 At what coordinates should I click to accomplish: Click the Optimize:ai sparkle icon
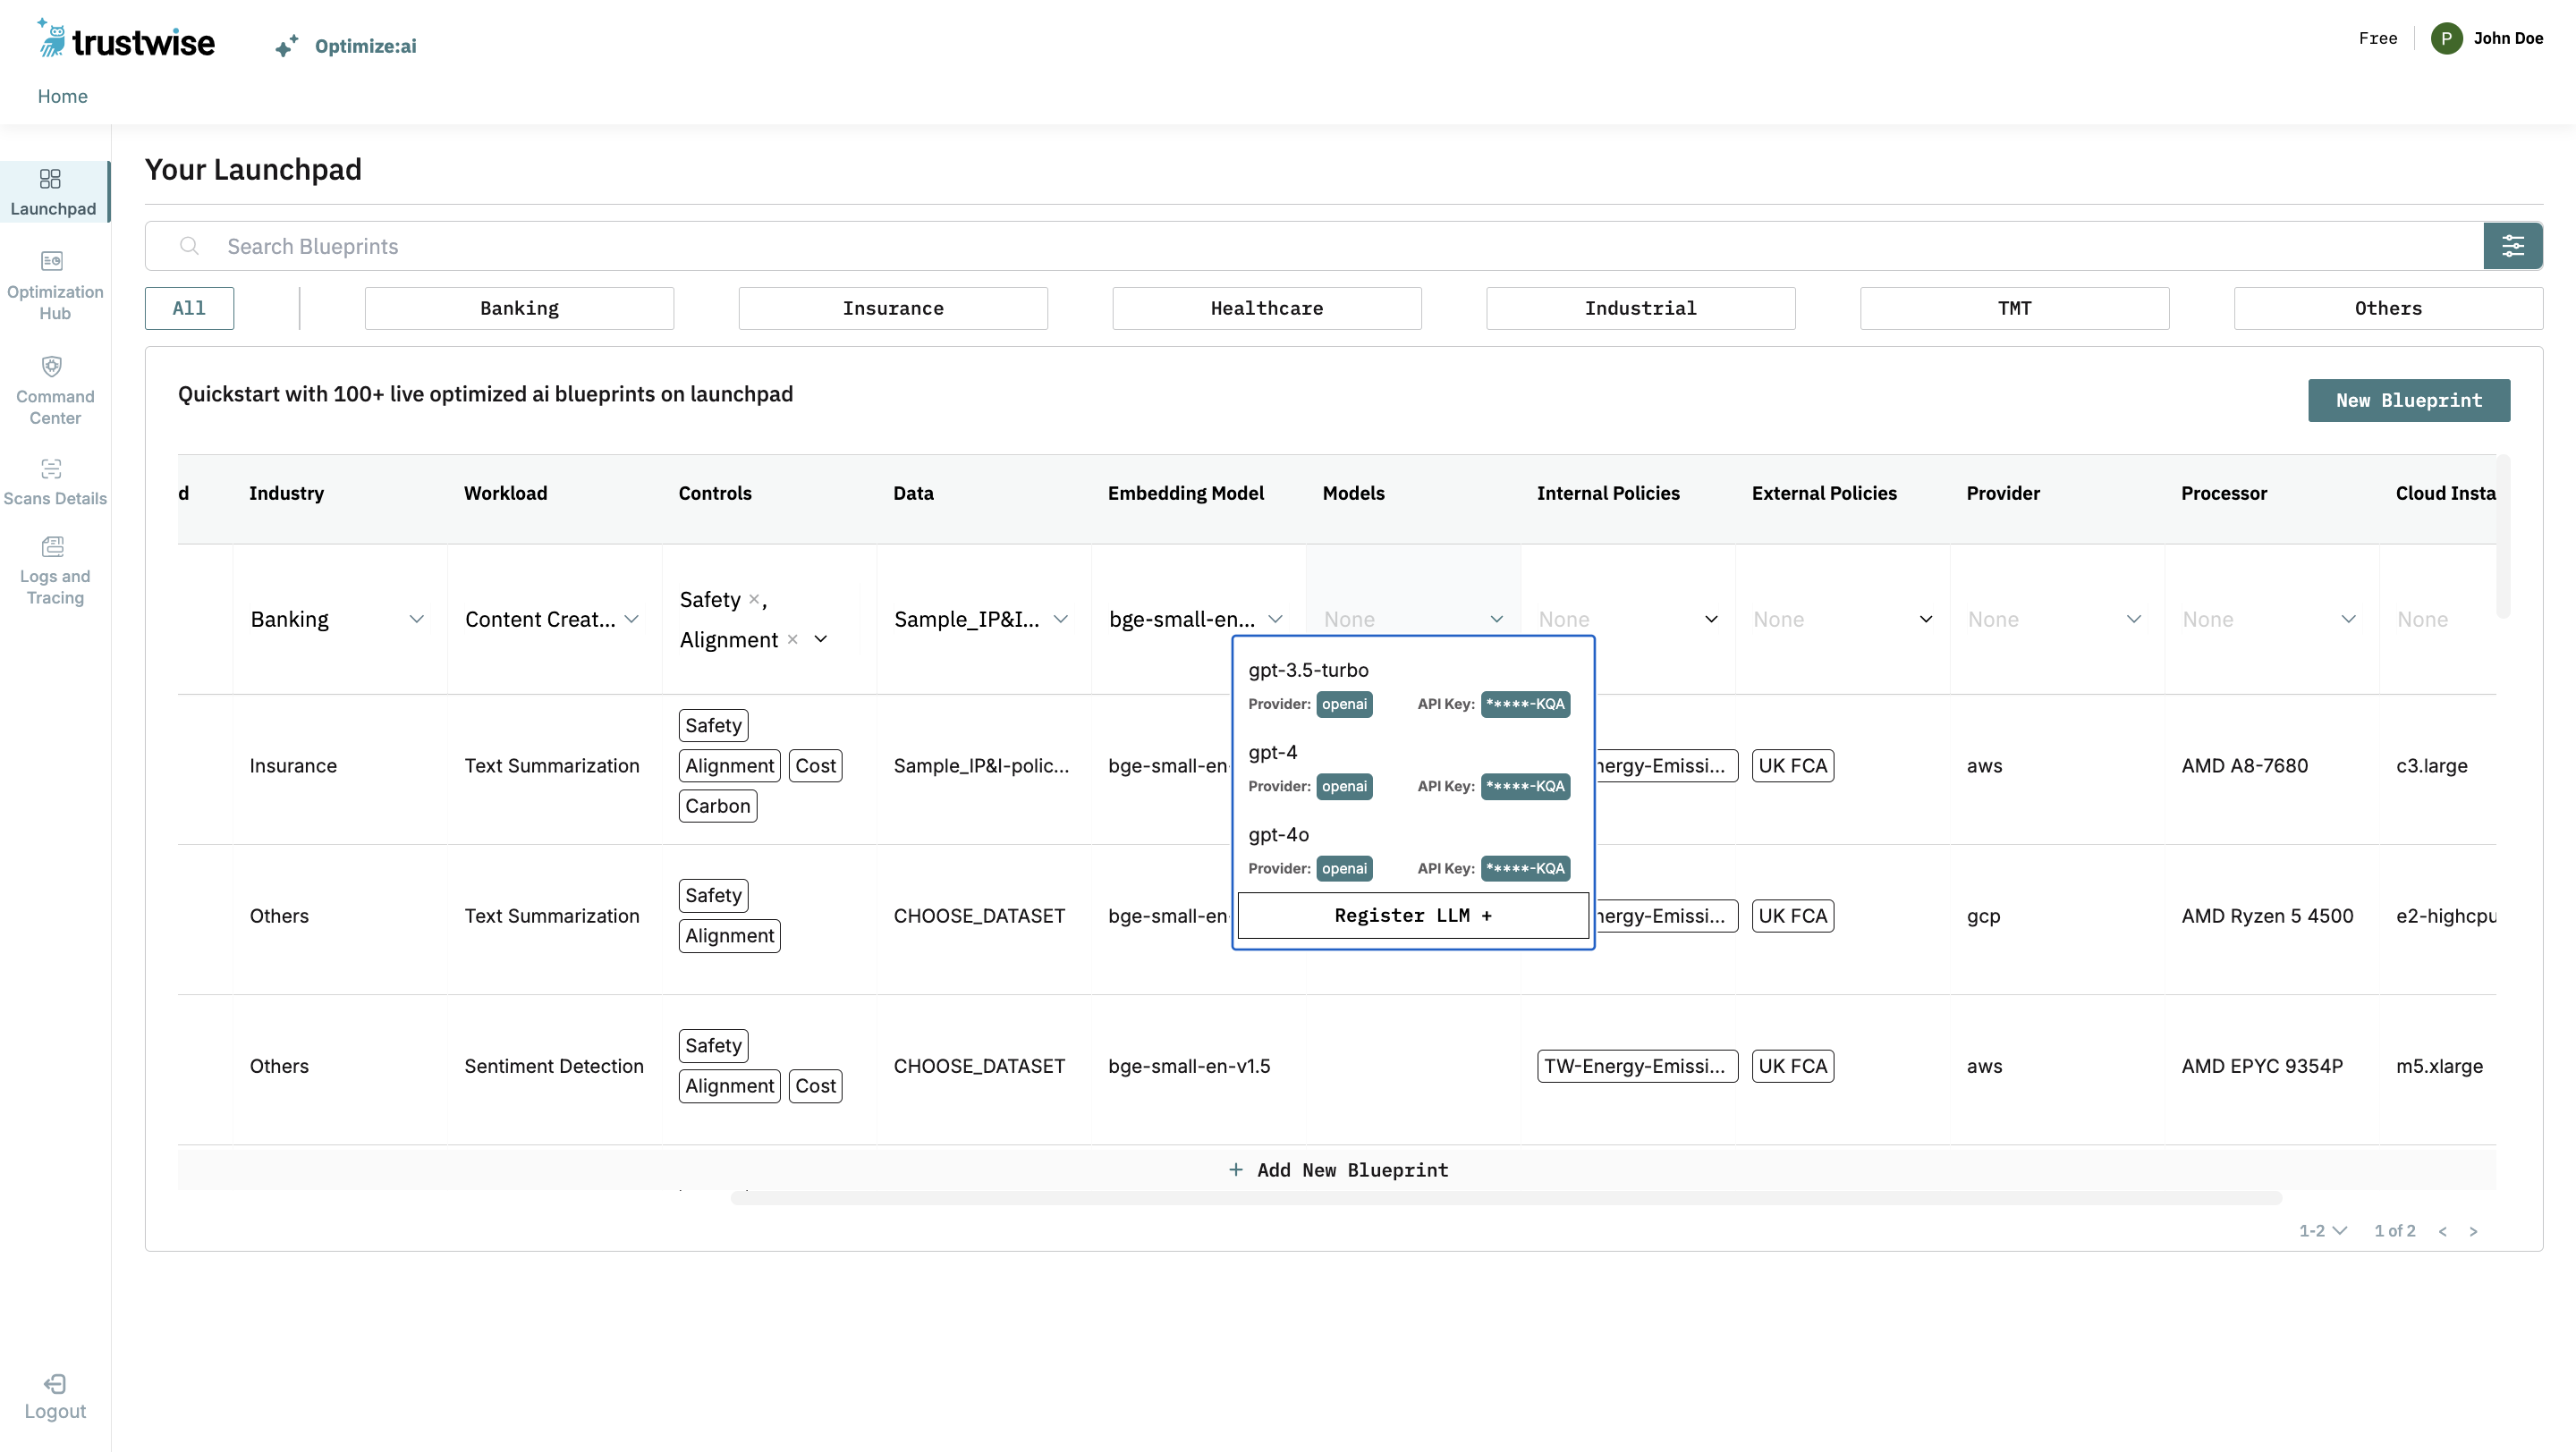pyautogui.click(x=287, y=46)
